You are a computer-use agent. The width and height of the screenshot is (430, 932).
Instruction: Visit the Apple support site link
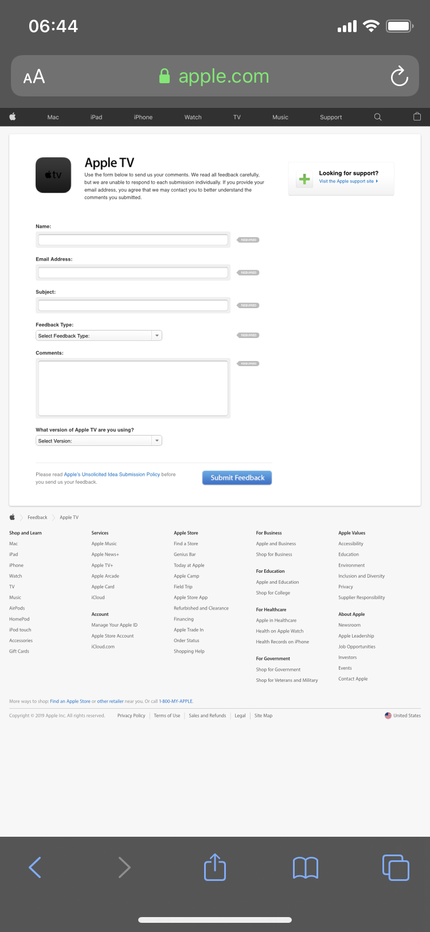348,181
